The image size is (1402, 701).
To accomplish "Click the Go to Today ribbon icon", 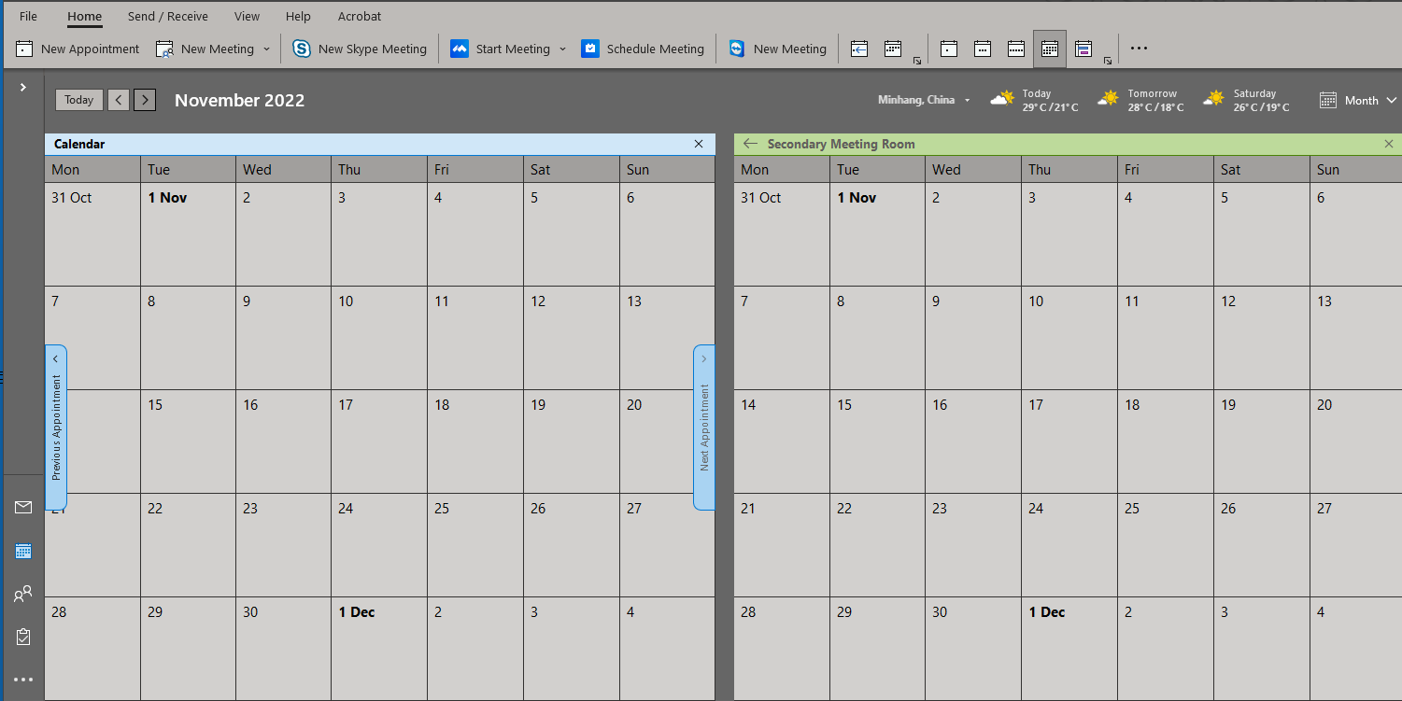I will [859, 49].
